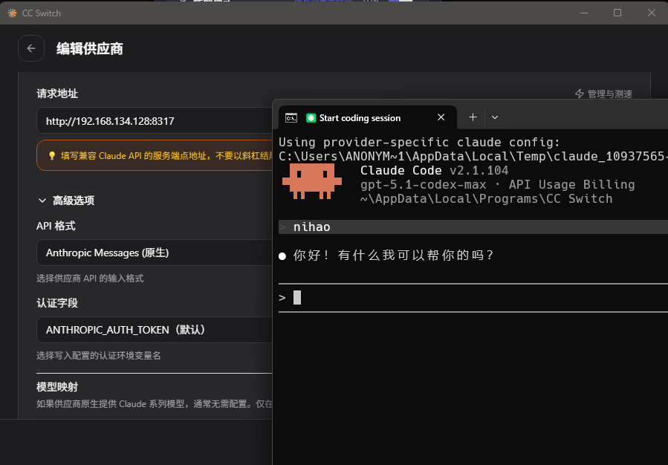Image resolution: width=668 pixels, height=465 pixels.
Task: Open the API 格式 dropdown
Action: tap(155, 253)
